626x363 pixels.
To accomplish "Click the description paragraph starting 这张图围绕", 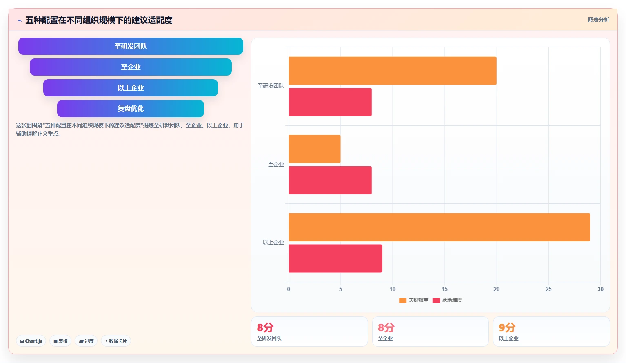I will click(x=130, y=129).
